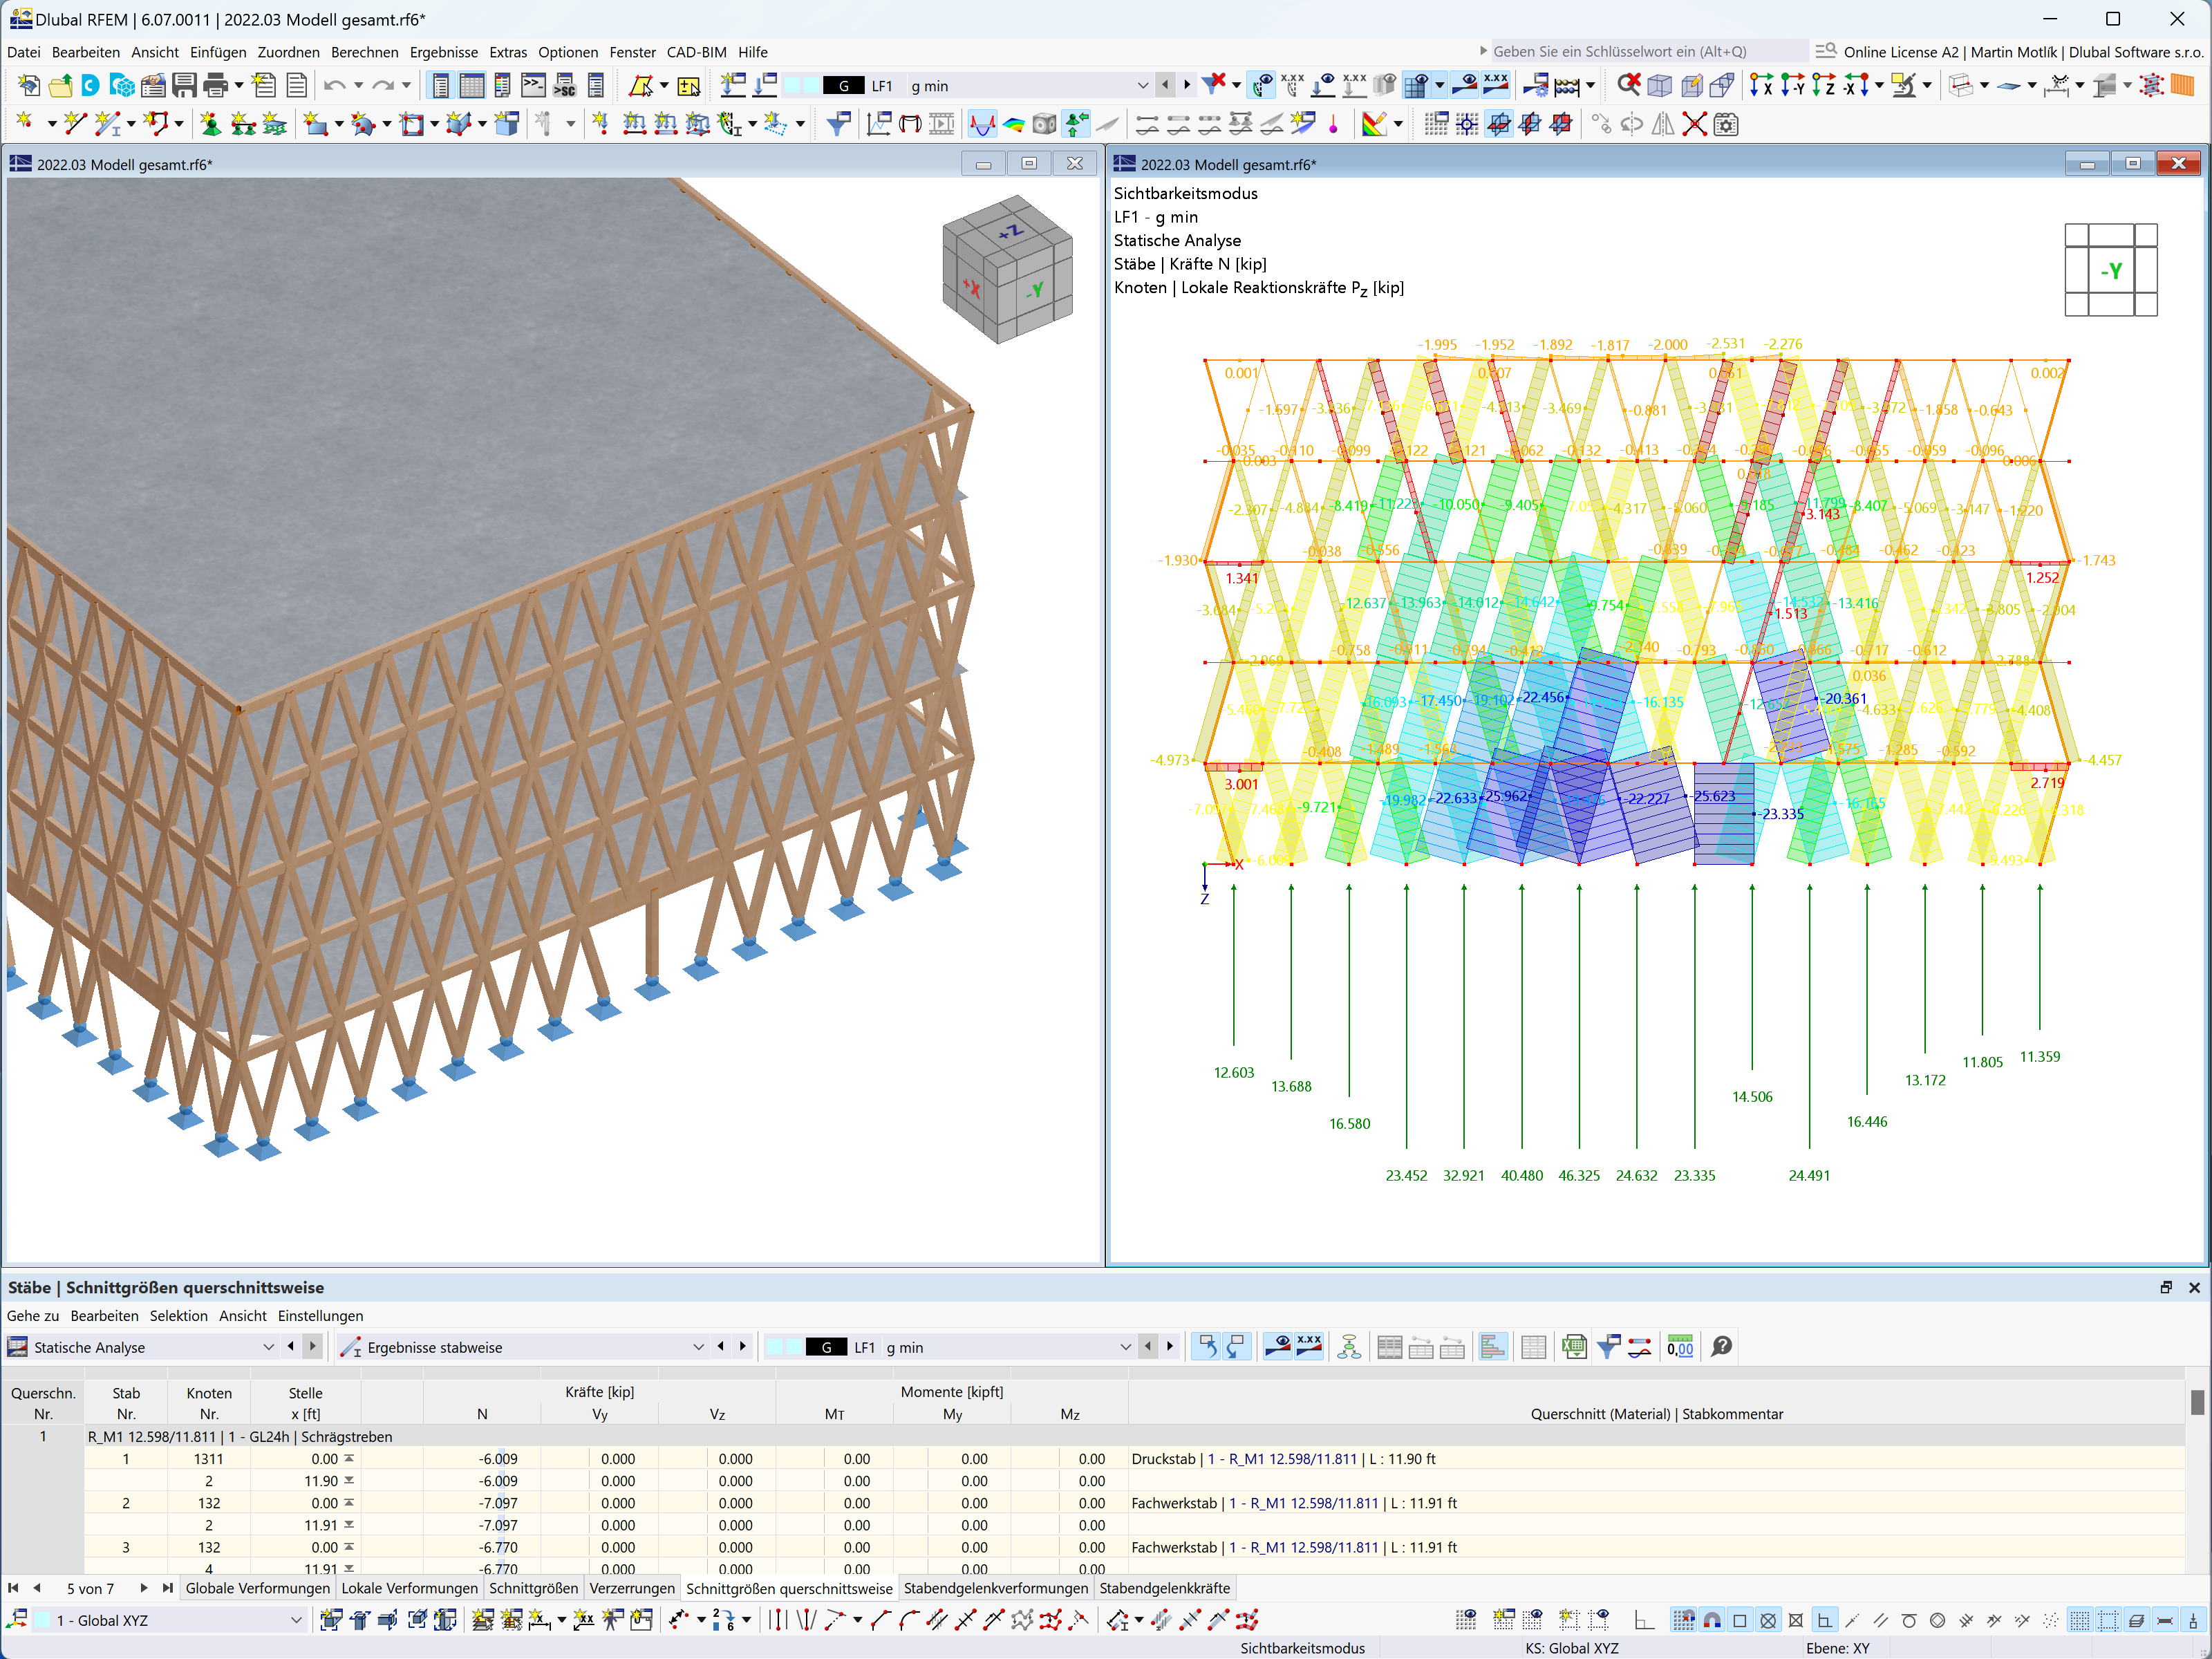2212x1659 pixels.
Task: Go to next table page in 5 von 7 navigation
Action: (143, 1588)
